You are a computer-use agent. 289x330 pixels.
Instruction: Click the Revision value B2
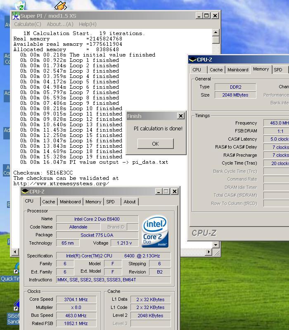click(x=160, y=272)
